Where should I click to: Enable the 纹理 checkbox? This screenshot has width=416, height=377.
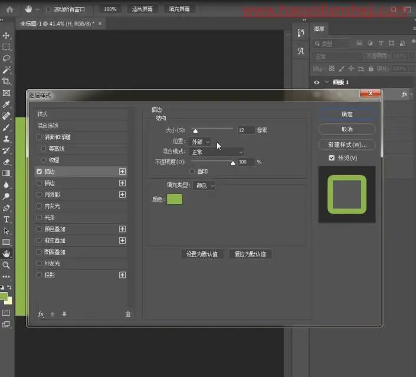click(44, 160)
